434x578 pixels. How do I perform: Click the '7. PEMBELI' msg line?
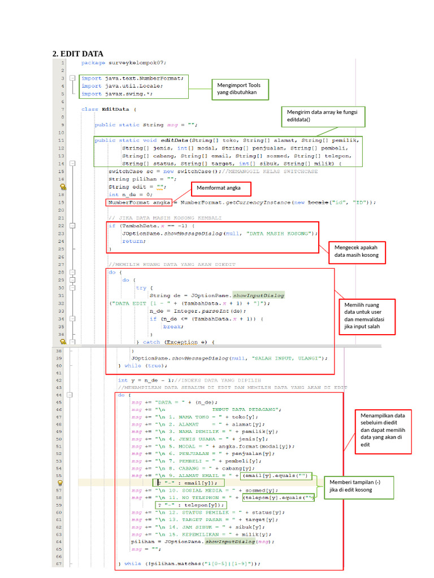[x=196, y=461]
